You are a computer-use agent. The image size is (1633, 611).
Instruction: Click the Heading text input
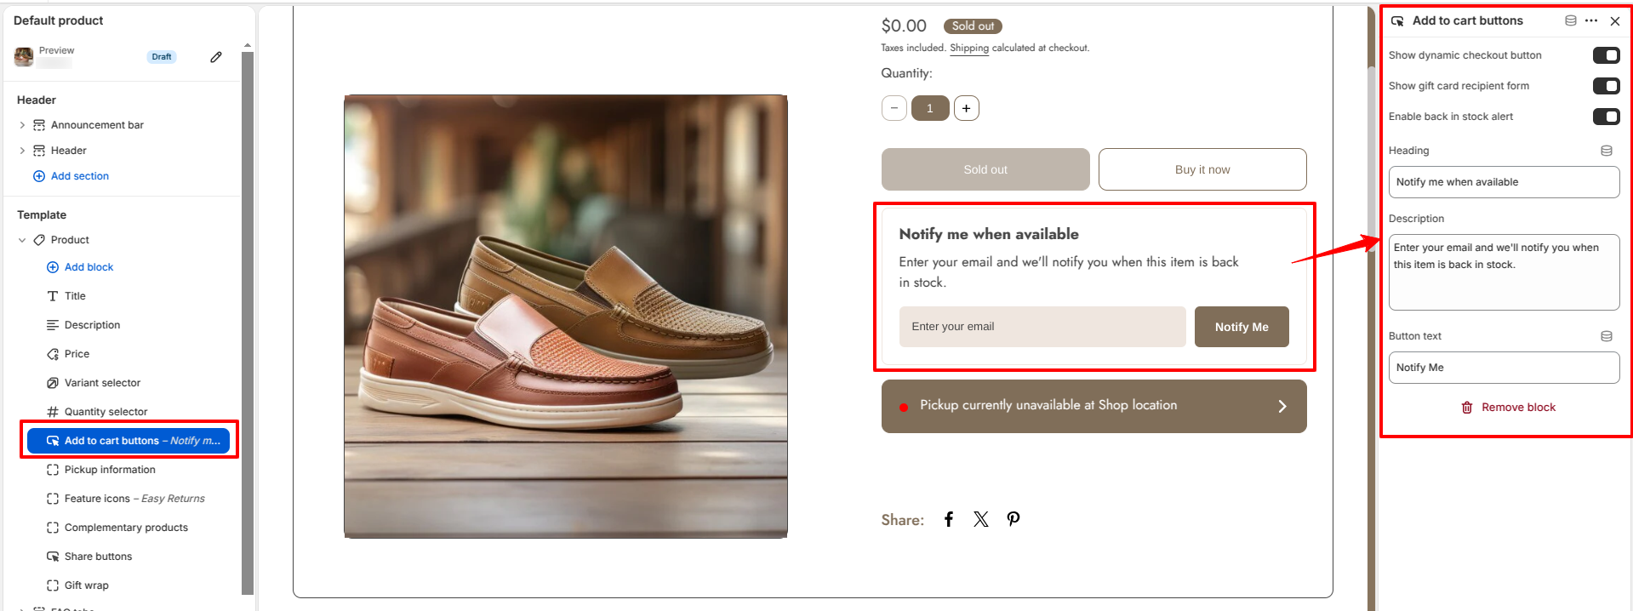click(1504, 182)
